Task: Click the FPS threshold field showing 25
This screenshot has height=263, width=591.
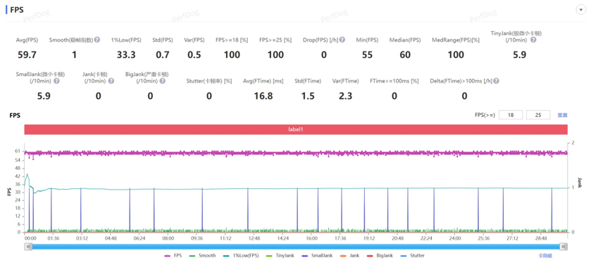Action: click(538, 115)
